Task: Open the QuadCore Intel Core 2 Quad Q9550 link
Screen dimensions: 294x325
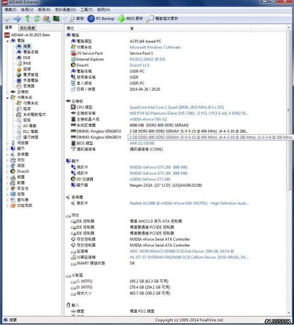Action: 177,107
